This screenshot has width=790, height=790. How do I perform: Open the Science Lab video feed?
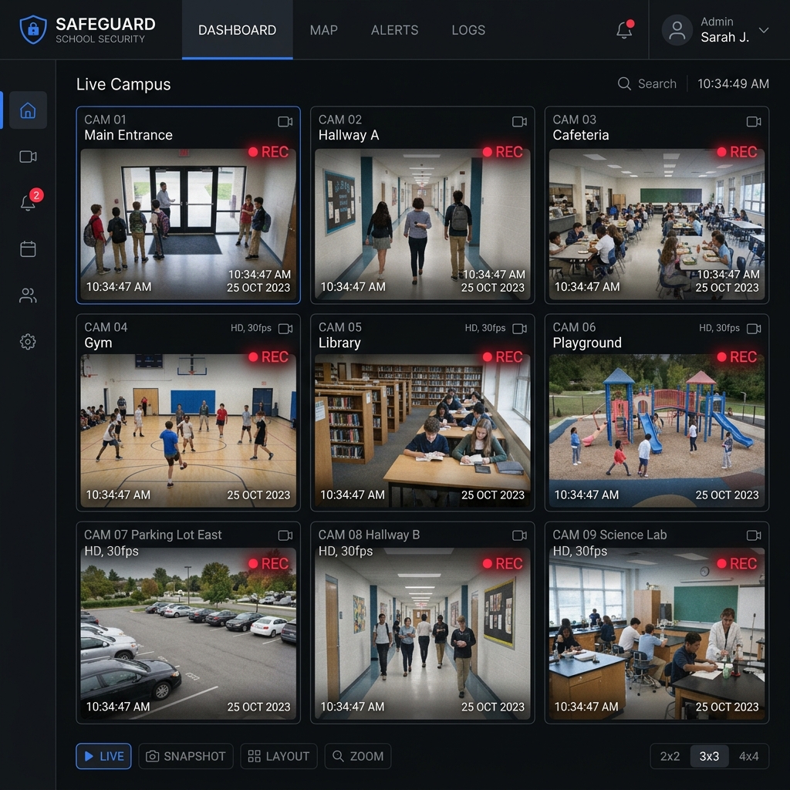click(657, 633)
